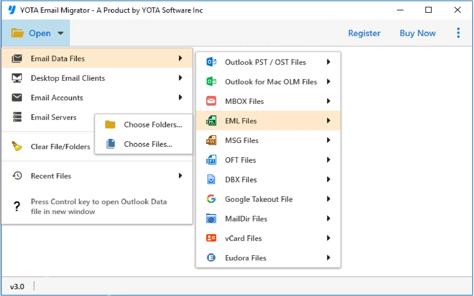The width and height of the screenshot is (474, 296).
Task: Click the blue OFT Files icon
Action: (211, 160)
